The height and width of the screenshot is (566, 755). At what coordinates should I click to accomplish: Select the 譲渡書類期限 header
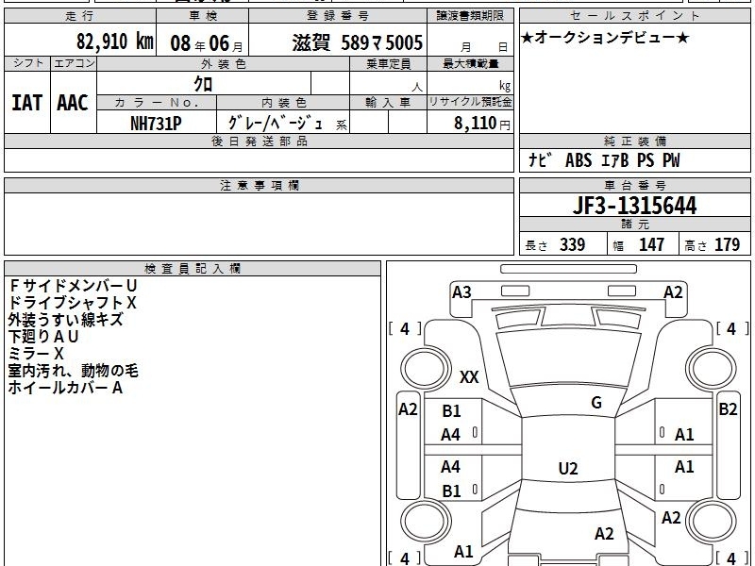point(470,16)
